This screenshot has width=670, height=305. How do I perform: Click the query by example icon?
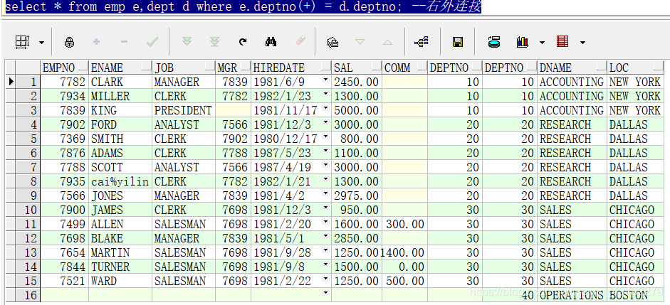pos(333,42)
